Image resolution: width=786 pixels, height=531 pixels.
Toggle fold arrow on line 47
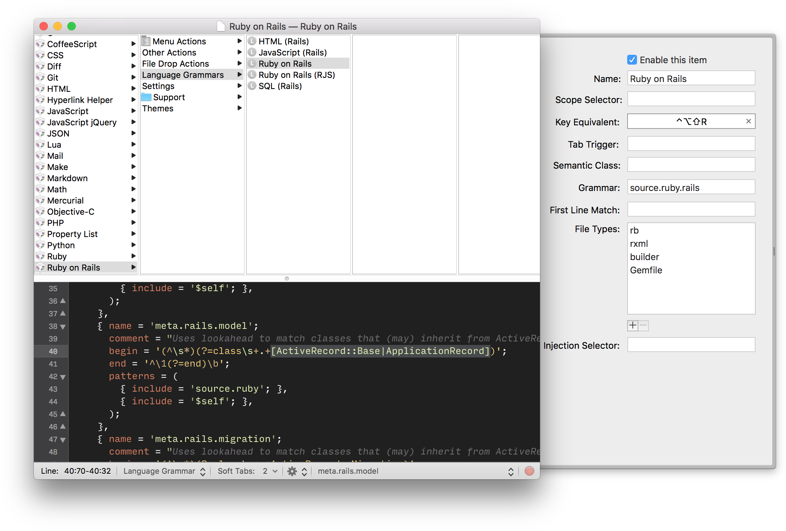tap(63, 440)
